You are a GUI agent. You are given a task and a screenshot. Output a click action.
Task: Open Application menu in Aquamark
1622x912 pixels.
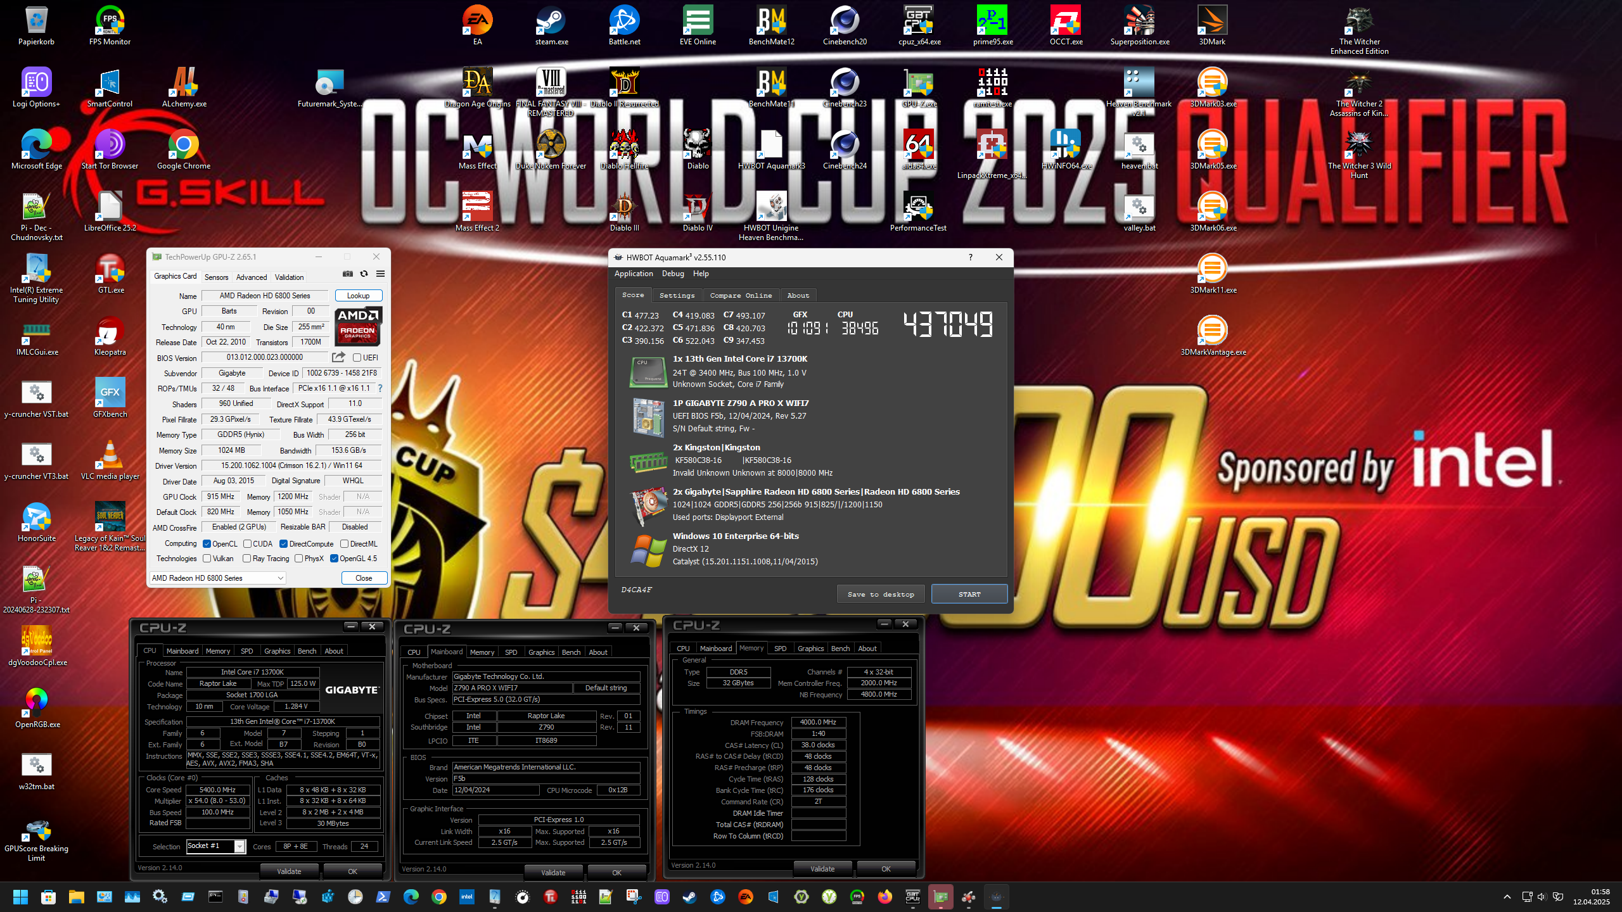pyautogui.click(x=634, y=274)
